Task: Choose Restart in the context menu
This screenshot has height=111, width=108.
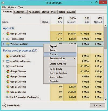Action: [x=60, y=50]
